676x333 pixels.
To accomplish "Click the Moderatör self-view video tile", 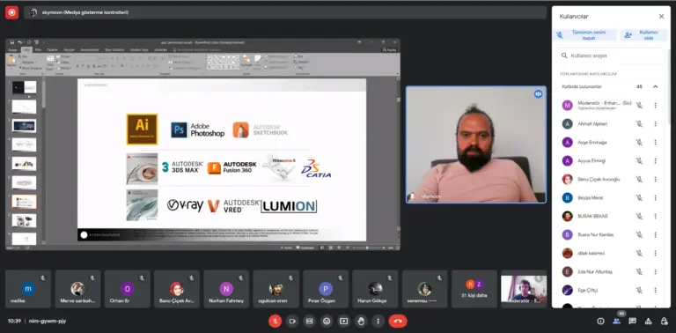I will (524, 289).
